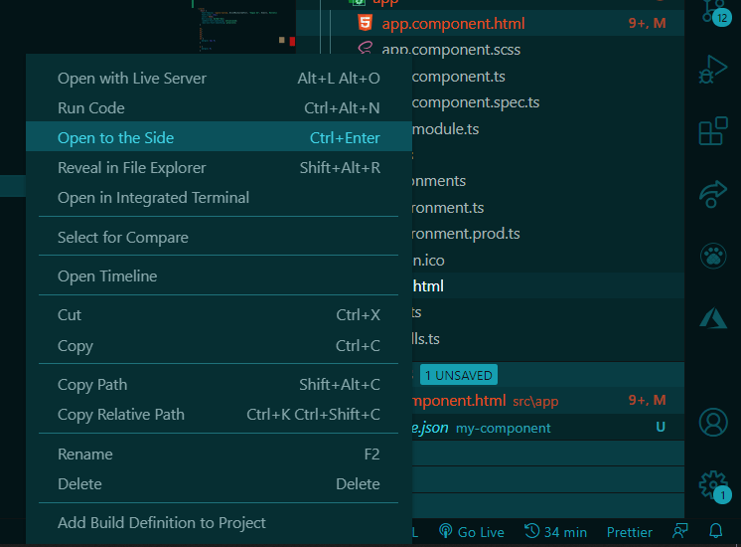Image resolution: width=741 pixels, height=547 pixels.
Task: Click Go Live in status bar
Action: pos(472,532)
